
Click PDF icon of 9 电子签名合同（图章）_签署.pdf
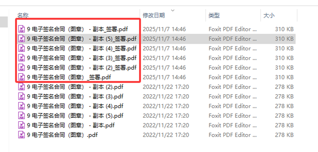point(22,77)
